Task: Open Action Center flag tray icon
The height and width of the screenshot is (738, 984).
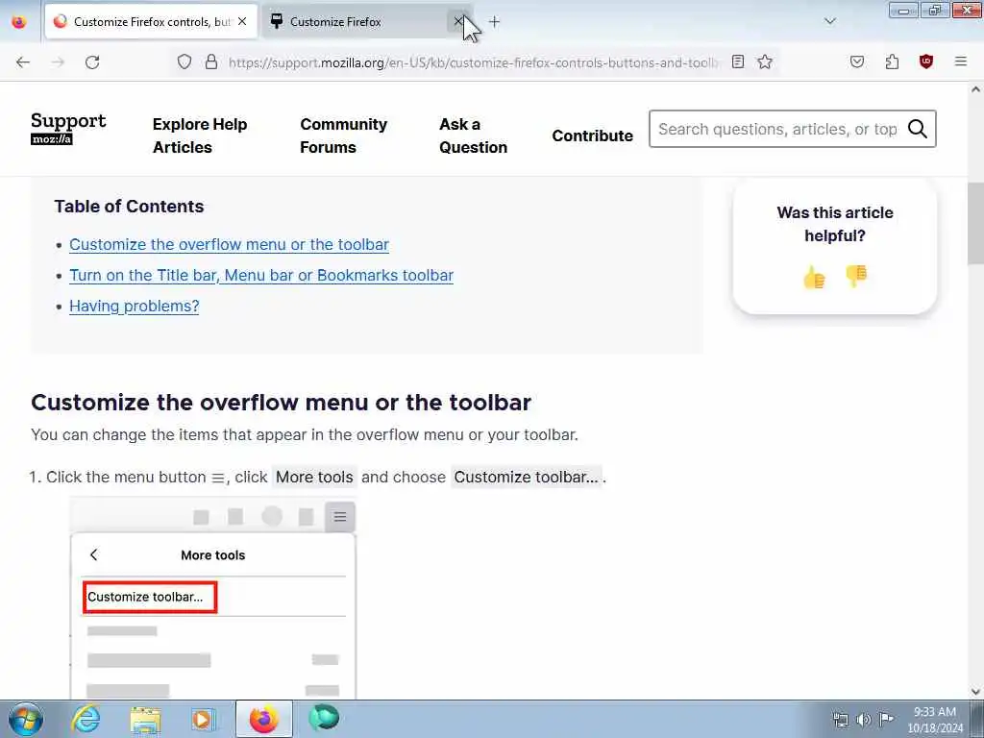Action: coord(886,719)
